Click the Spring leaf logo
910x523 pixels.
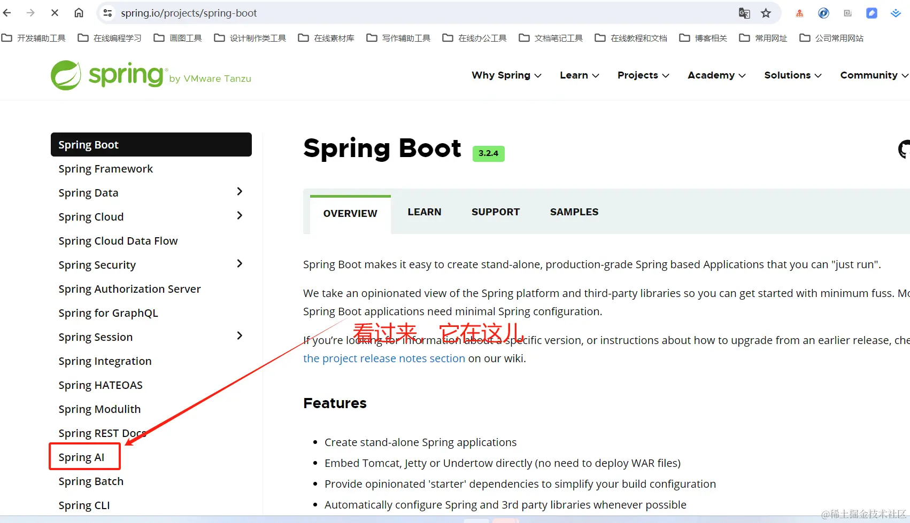point(66,75)
